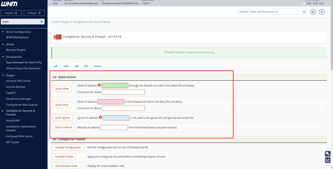The height and width of the screenshot is (169, 333).
Task: Open cPanel Plugin File Generator
Action: tap(23, 68)
